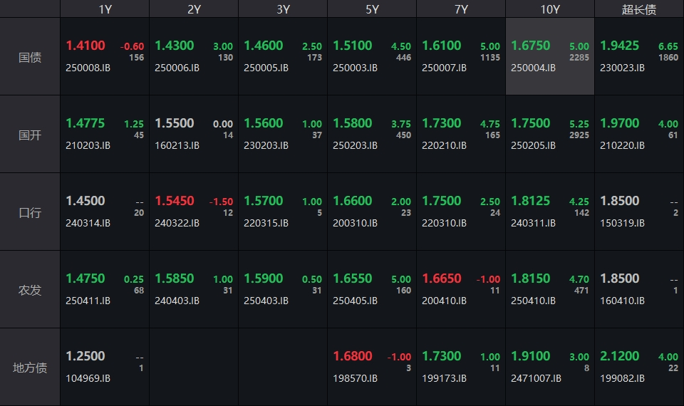Click the 10Y maturity column header
This screenshot has height=406, width=684.
coord(550,9)
